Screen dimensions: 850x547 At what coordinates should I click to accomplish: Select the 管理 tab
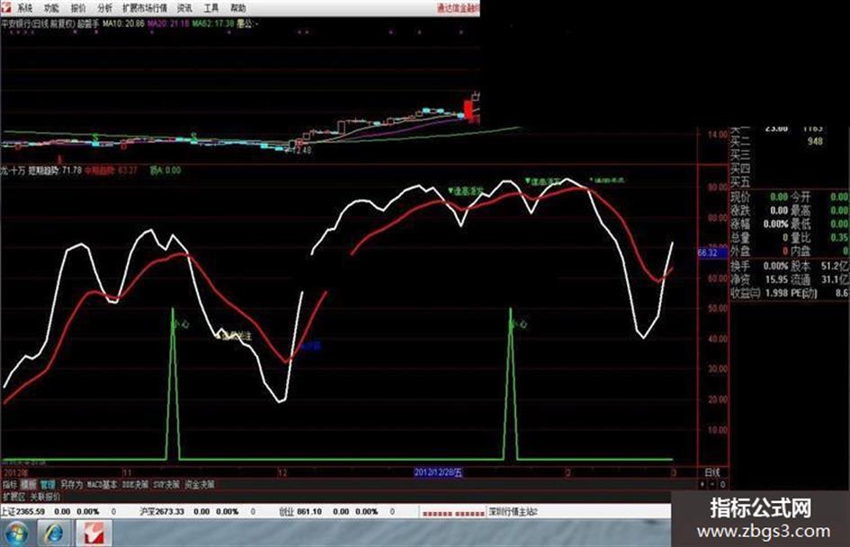point(48,484)
